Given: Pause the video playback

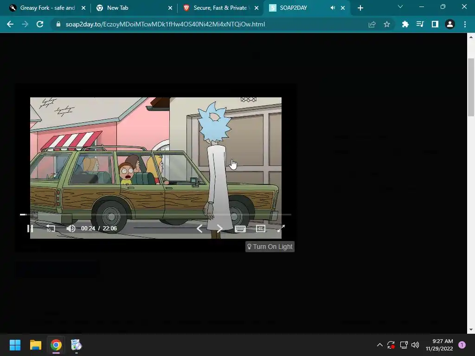Looking at the screenshot, I should click(30, 228).
